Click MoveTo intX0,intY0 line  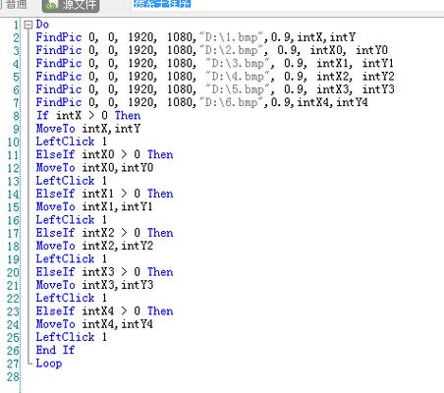coord(94,168)
